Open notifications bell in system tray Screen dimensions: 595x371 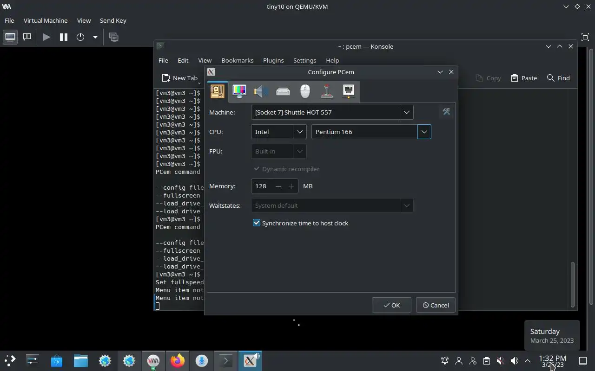[445, 360]
